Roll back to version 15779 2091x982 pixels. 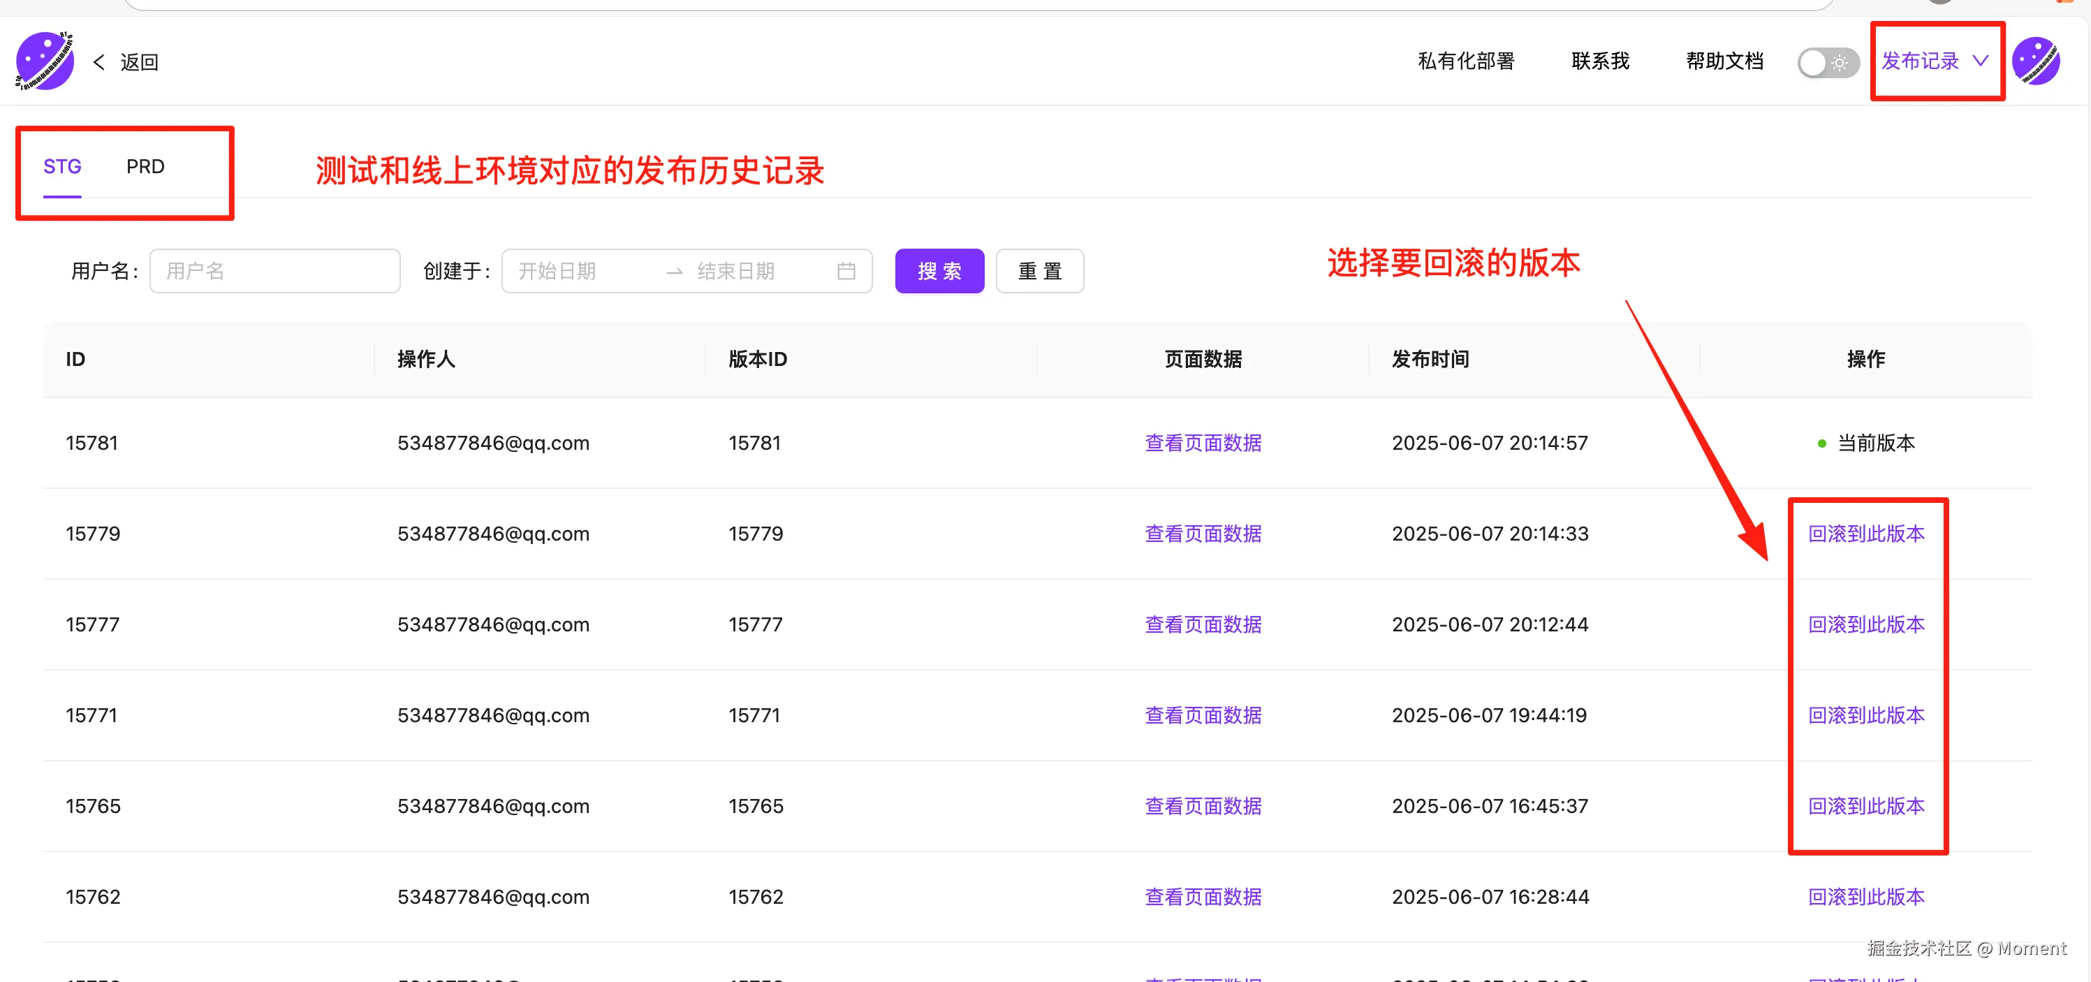click(x=1865, y=534)
